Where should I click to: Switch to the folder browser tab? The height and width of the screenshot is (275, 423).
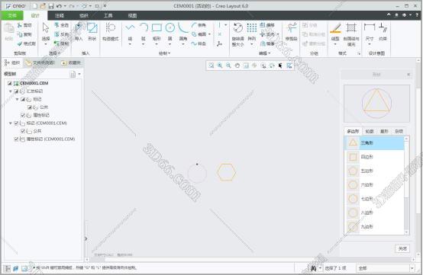[x=40, y=63]
